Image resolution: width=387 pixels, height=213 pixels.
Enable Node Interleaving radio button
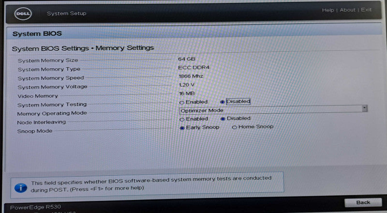pyautogui.click(x=182, y=120)
